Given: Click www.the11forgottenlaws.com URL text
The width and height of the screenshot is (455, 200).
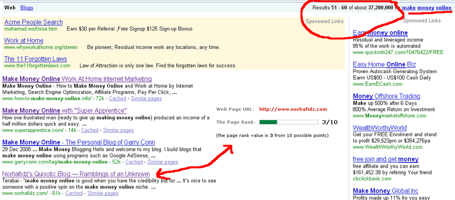Looking at the screenshot, I should point(37,66).
